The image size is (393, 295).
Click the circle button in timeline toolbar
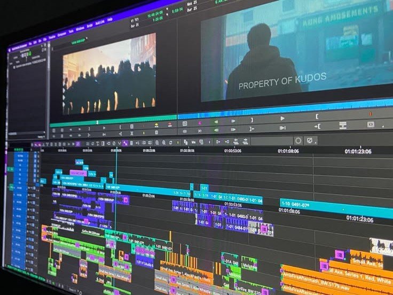tap(298, 141)
